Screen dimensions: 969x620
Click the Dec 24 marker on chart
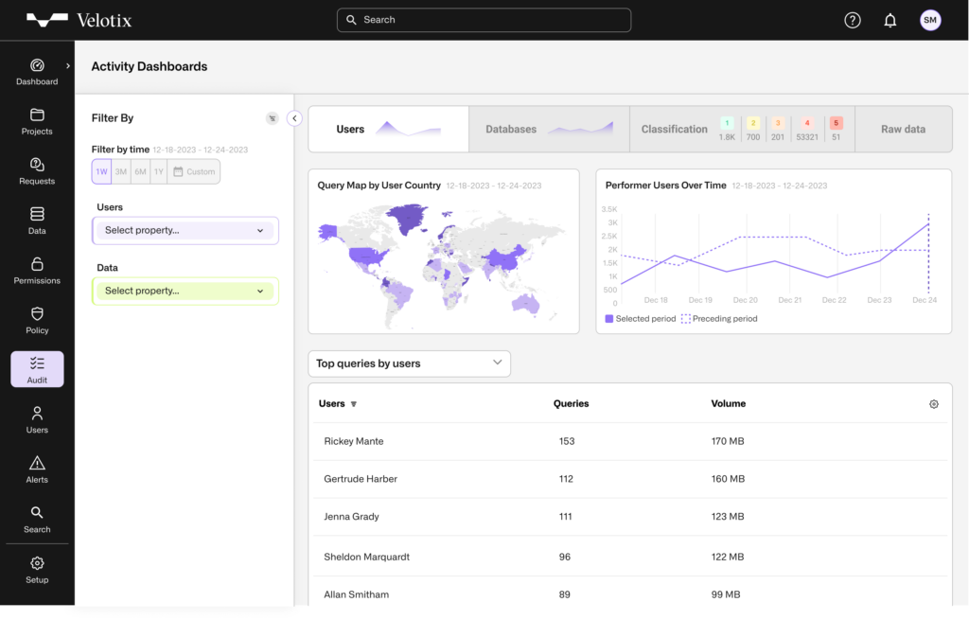[928, 254]
